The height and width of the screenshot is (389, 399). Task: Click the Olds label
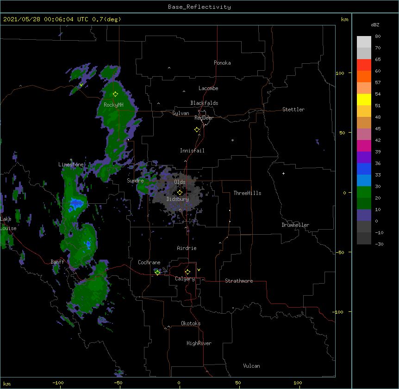pyautogui.click(x=180, y=182)
